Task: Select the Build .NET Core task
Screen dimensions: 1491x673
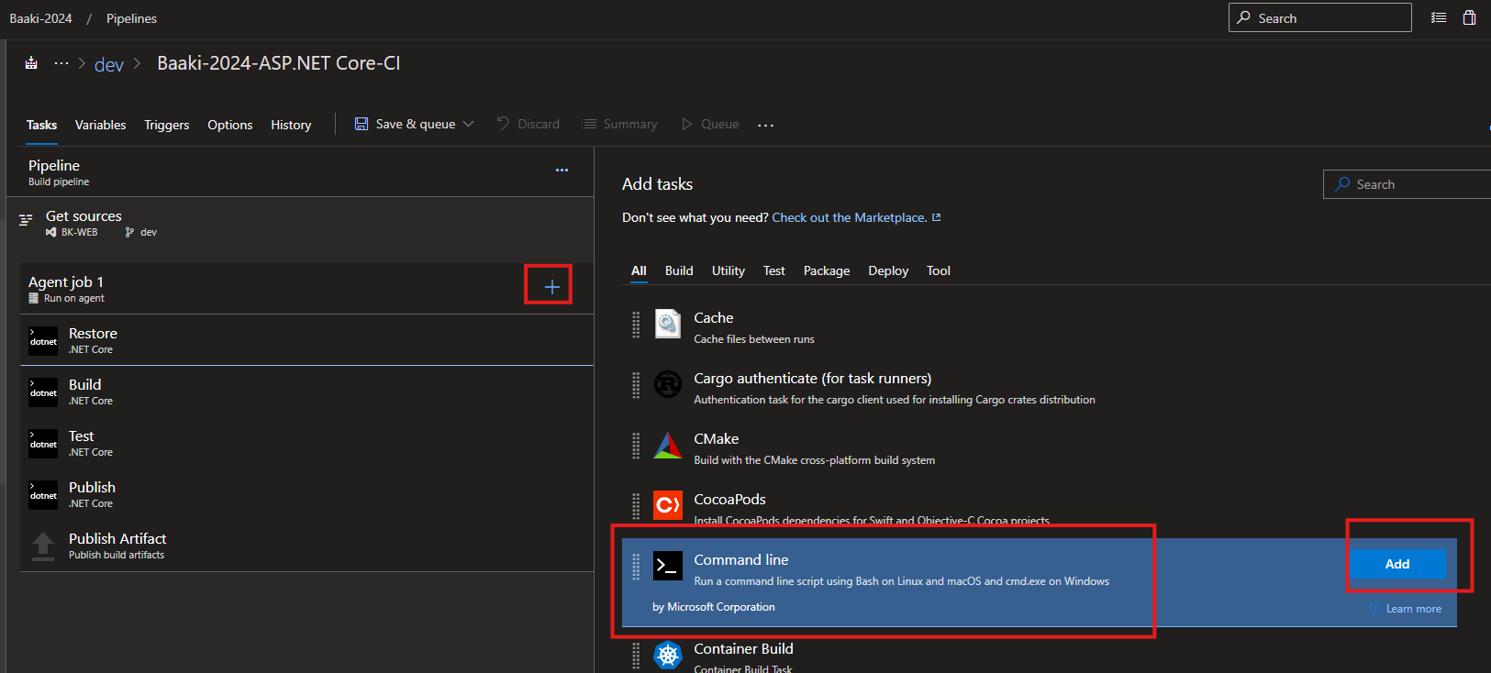Action: tap(306, 392)
